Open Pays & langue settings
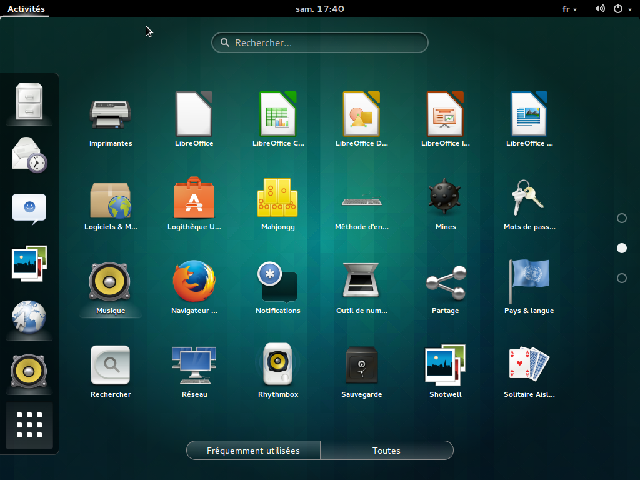Viewport: 640px width, 480px height. coord(529,282)
